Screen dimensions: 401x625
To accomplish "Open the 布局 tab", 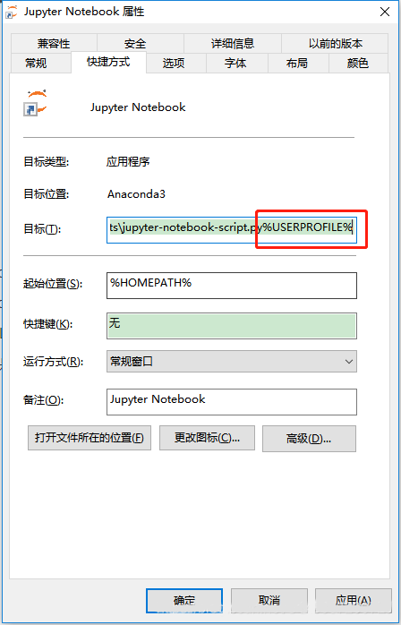I will pos(298,63).
